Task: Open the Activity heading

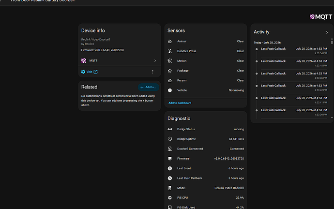Action: [261, 32]
